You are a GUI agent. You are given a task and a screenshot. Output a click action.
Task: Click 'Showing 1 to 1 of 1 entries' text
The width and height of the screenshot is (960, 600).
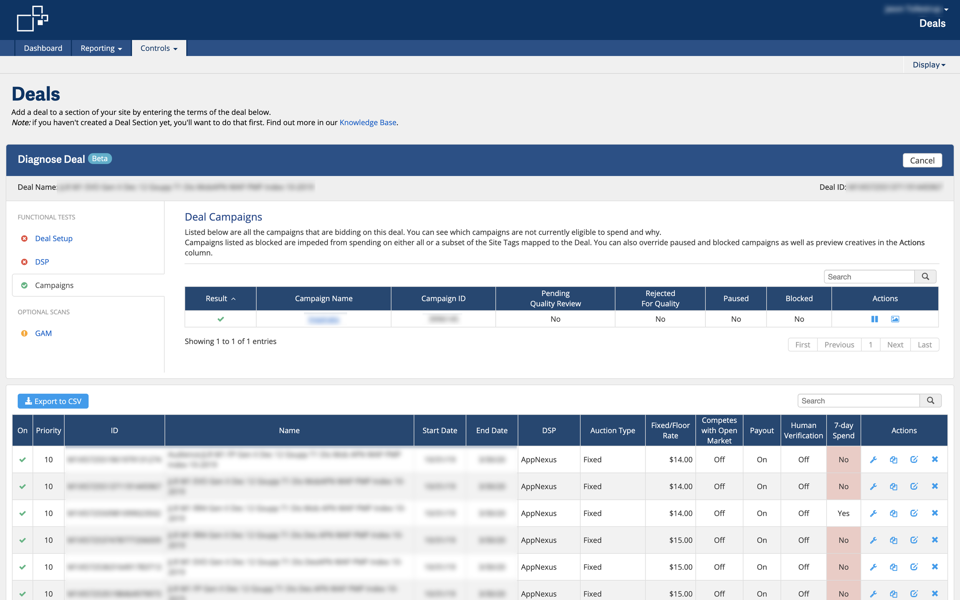tap(230, 341)
